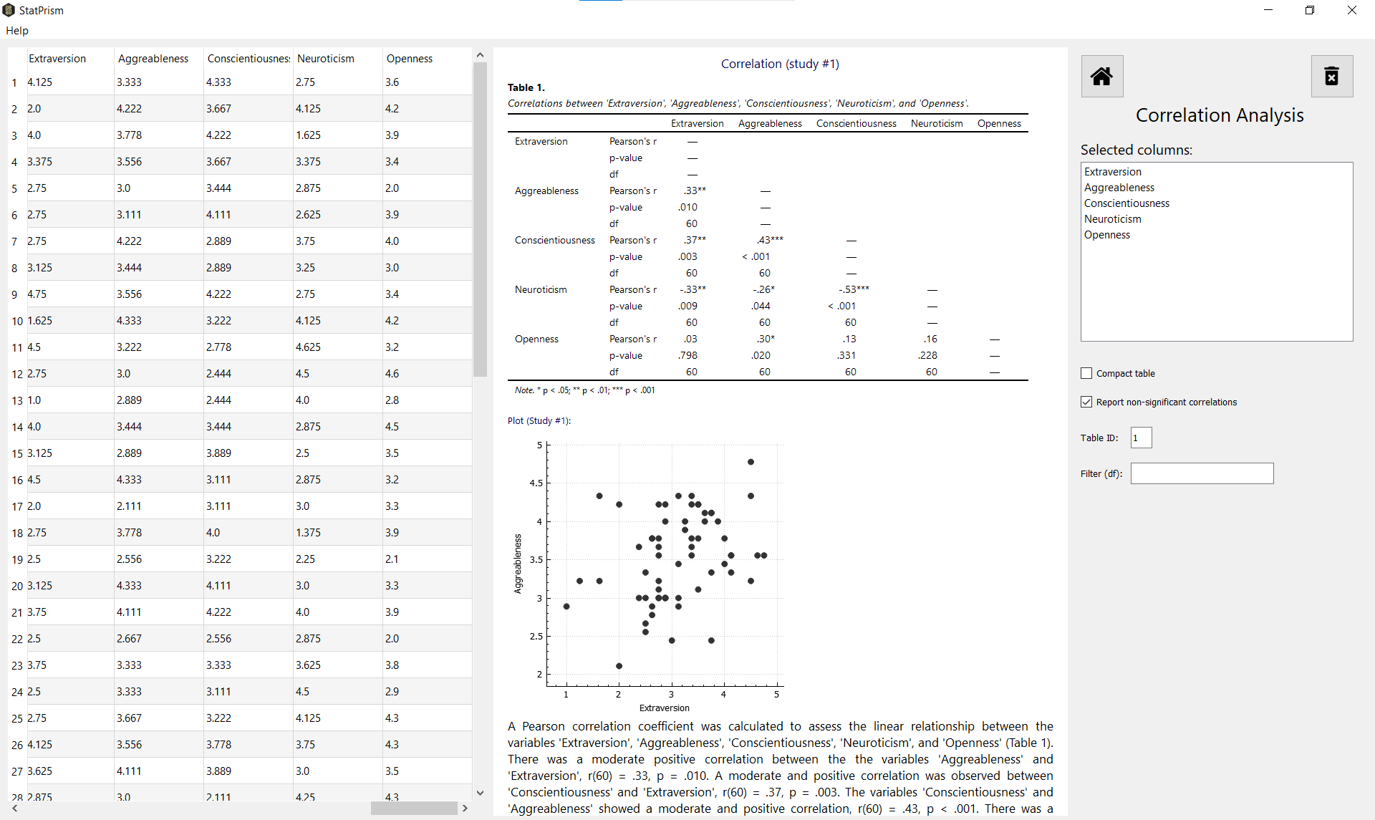1375x820 pixels.
Task: Click Neuroticism cell 1.625 in row 3
Action: (x=338, y=135)
